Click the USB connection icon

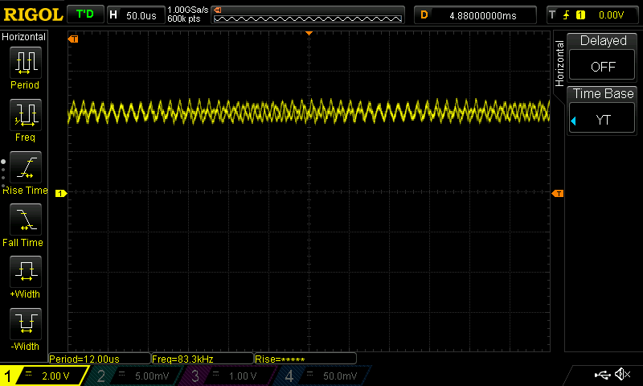pyautogui.click(x=602, y=375)
